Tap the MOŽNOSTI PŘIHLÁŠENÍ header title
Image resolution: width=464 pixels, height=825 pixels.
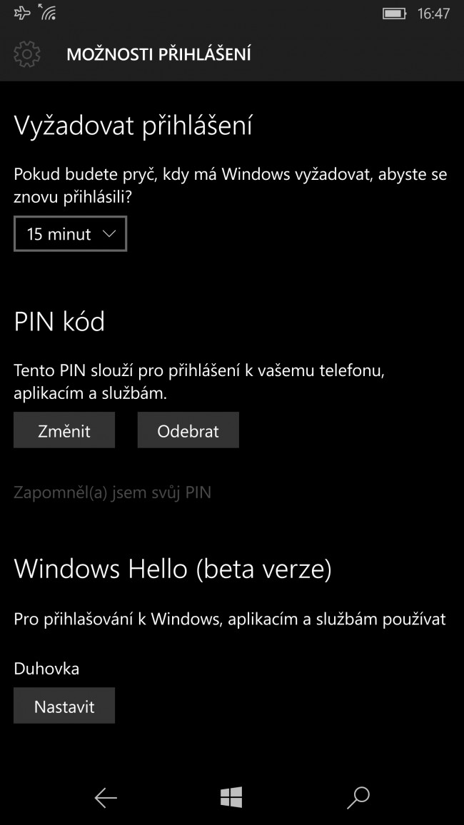click(159, 54)
